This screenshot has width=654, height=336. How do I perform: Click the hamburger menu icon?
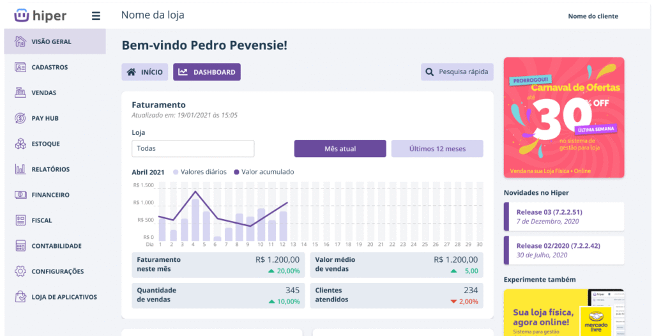click(x=96, y=16)
